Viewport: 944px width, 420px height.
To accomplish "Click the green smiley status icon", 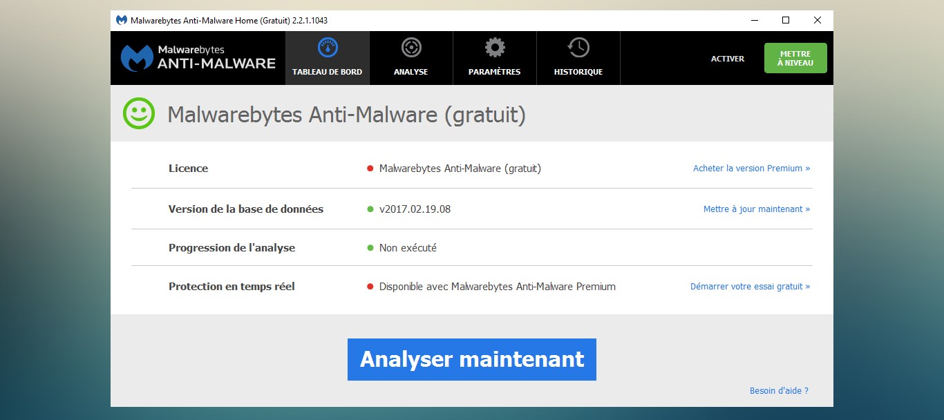I will 139,113.
